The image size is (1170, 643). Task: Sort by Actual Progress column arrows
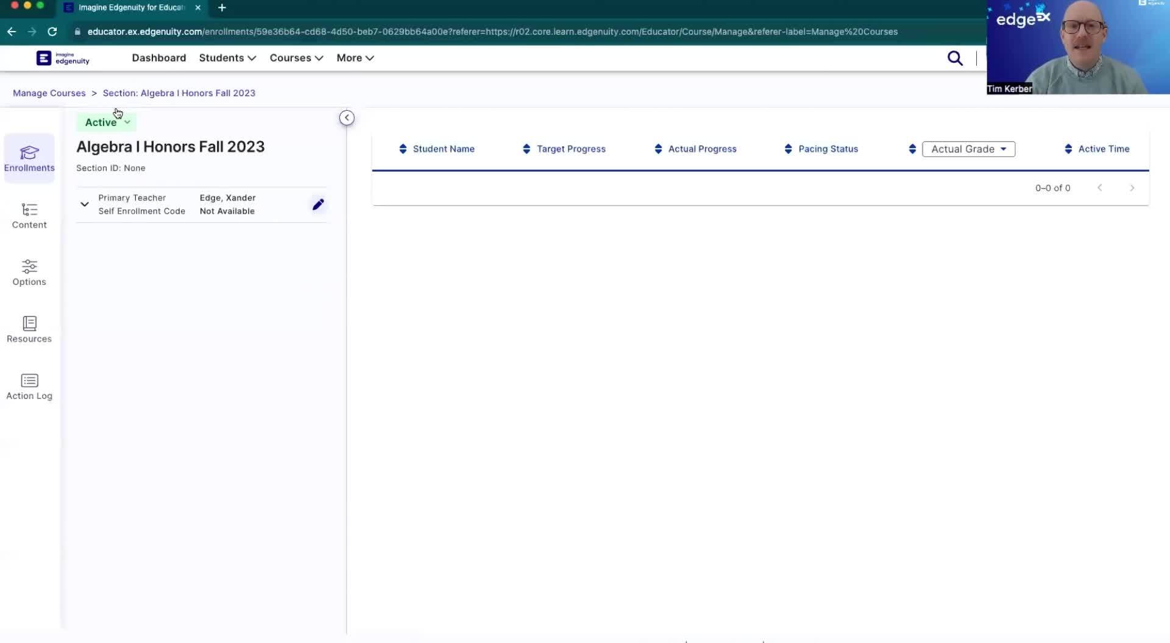click(658, 149)
